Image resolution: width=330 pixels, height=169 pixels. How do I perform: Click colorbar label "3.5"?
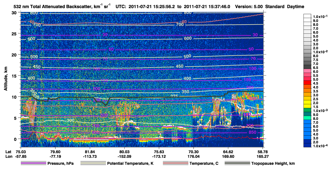click(x=316, y=91)
